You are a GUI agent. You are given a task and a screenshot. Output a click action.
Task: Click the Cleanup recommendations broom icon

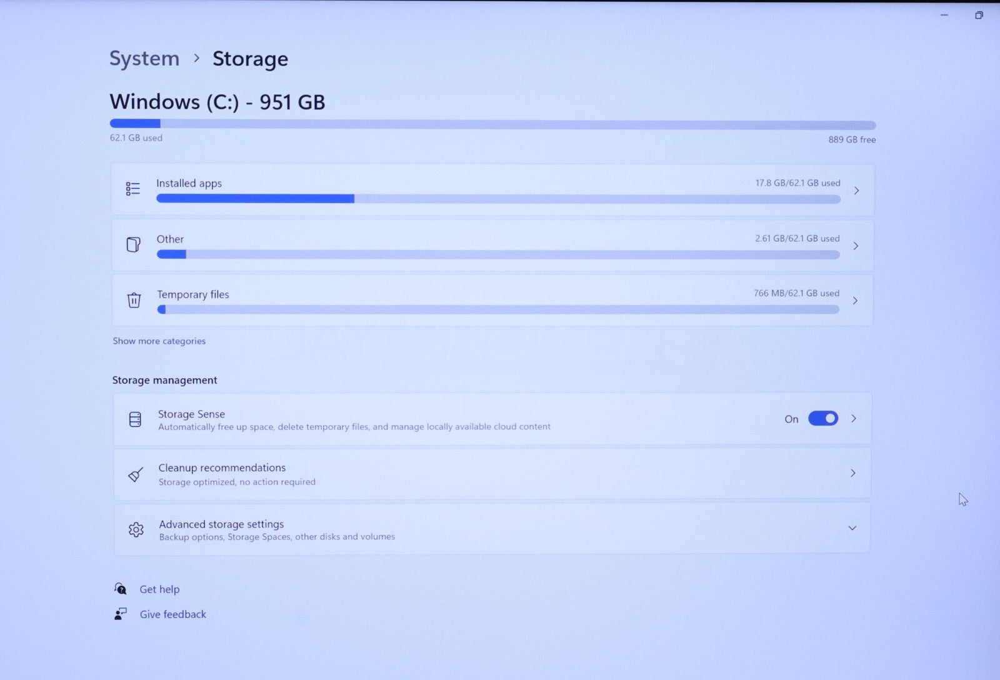[136, 474]
